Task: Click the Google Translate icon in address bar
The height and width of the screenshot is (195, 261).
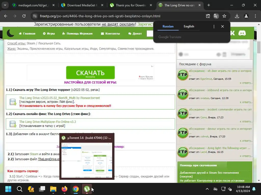Action: coord(216,16)
